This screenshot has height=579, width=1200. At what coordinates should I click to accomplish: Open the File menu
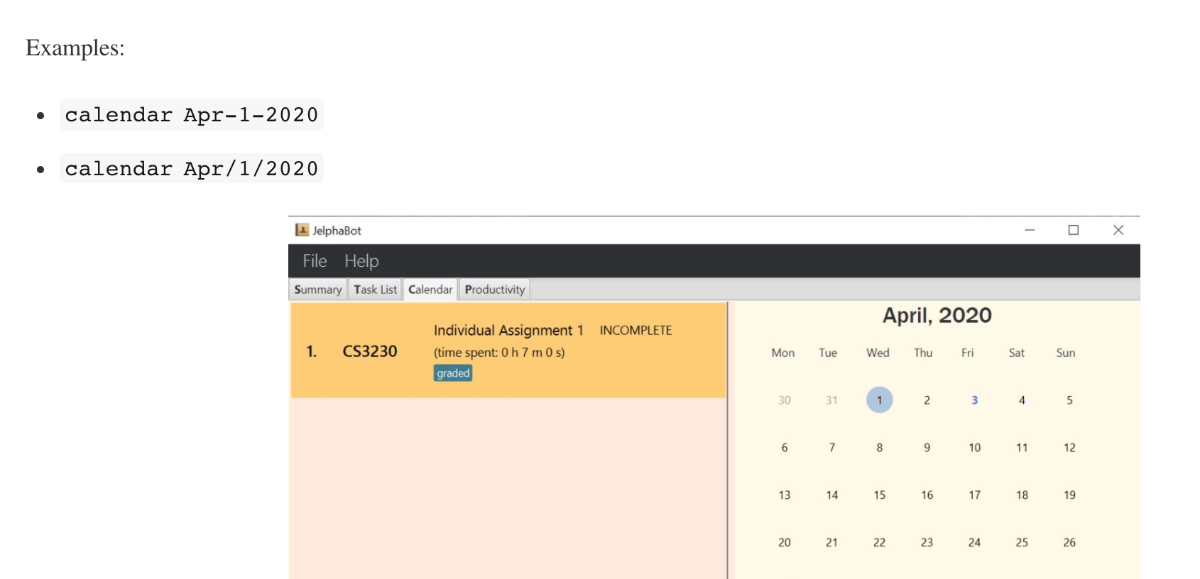click(x=315, y=261)
